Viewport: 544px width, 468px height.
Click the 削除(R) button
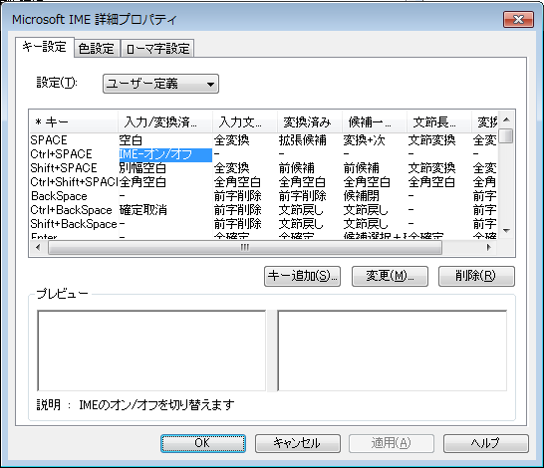(476, 276)
